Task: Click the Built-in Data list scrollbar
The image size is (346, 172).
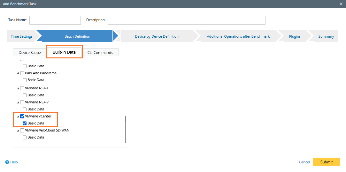Action: click(x=126, y=129)
